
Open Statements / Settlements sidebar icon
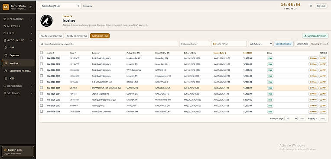(6, 71)
